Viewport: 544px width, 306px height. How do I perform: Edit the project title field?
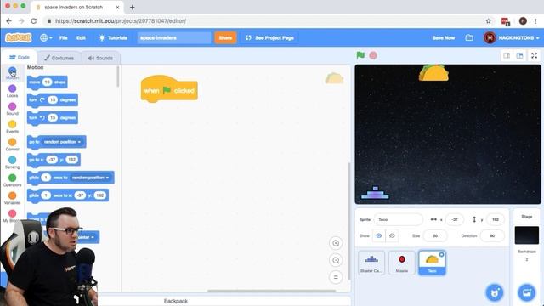[173, 37]
